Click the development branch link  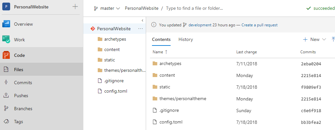[200, 25]
